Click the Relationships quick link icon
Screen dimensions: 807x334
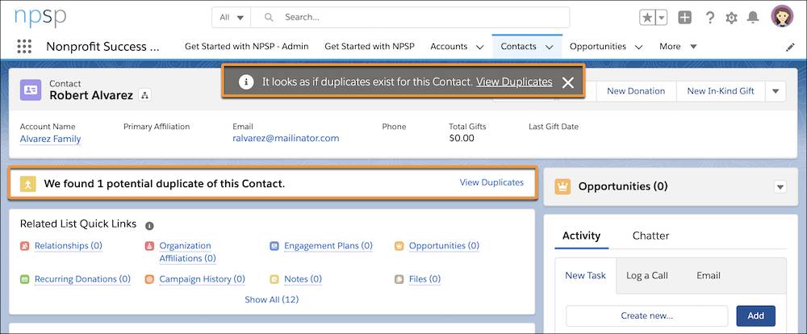(x=25, y=246)
